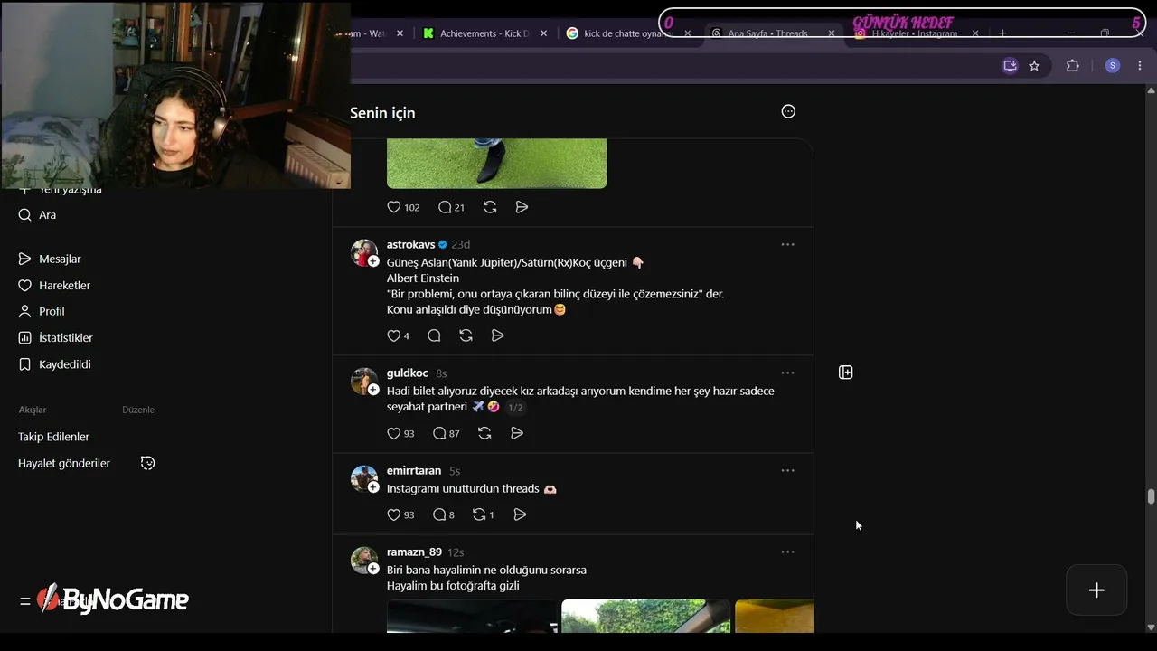Repost the guldkoc post
1157x651 pixels.
[484, 433]
